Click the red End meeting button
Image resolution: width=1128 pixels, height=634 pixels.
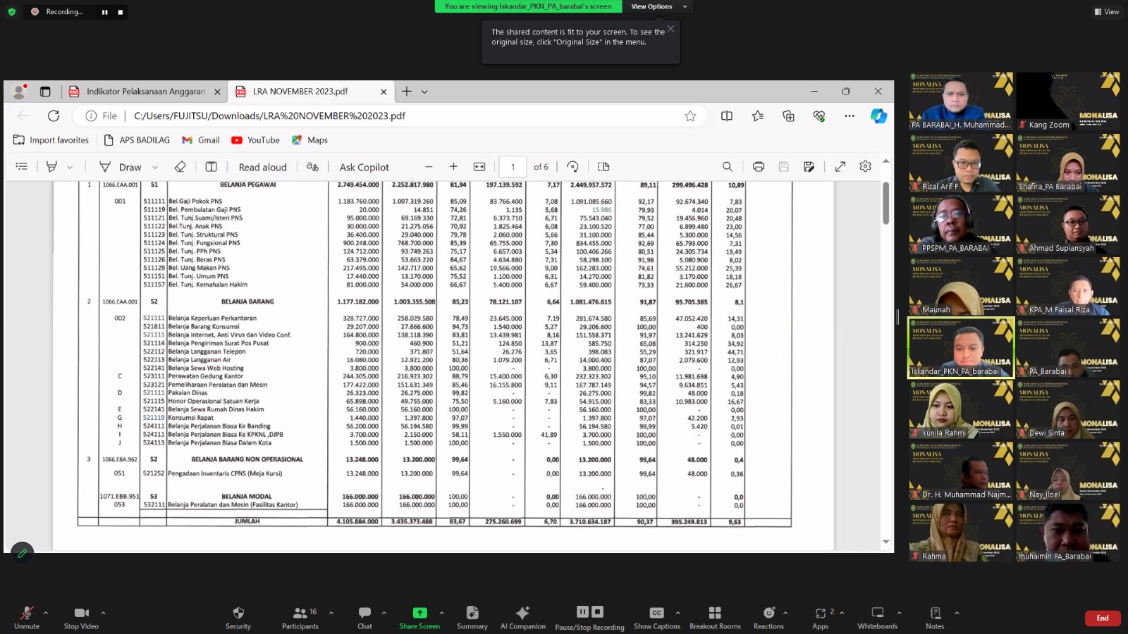(1102, 618)
